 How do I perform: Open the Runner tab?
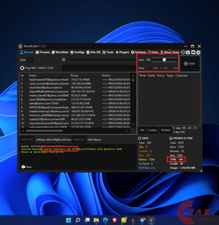27,52
